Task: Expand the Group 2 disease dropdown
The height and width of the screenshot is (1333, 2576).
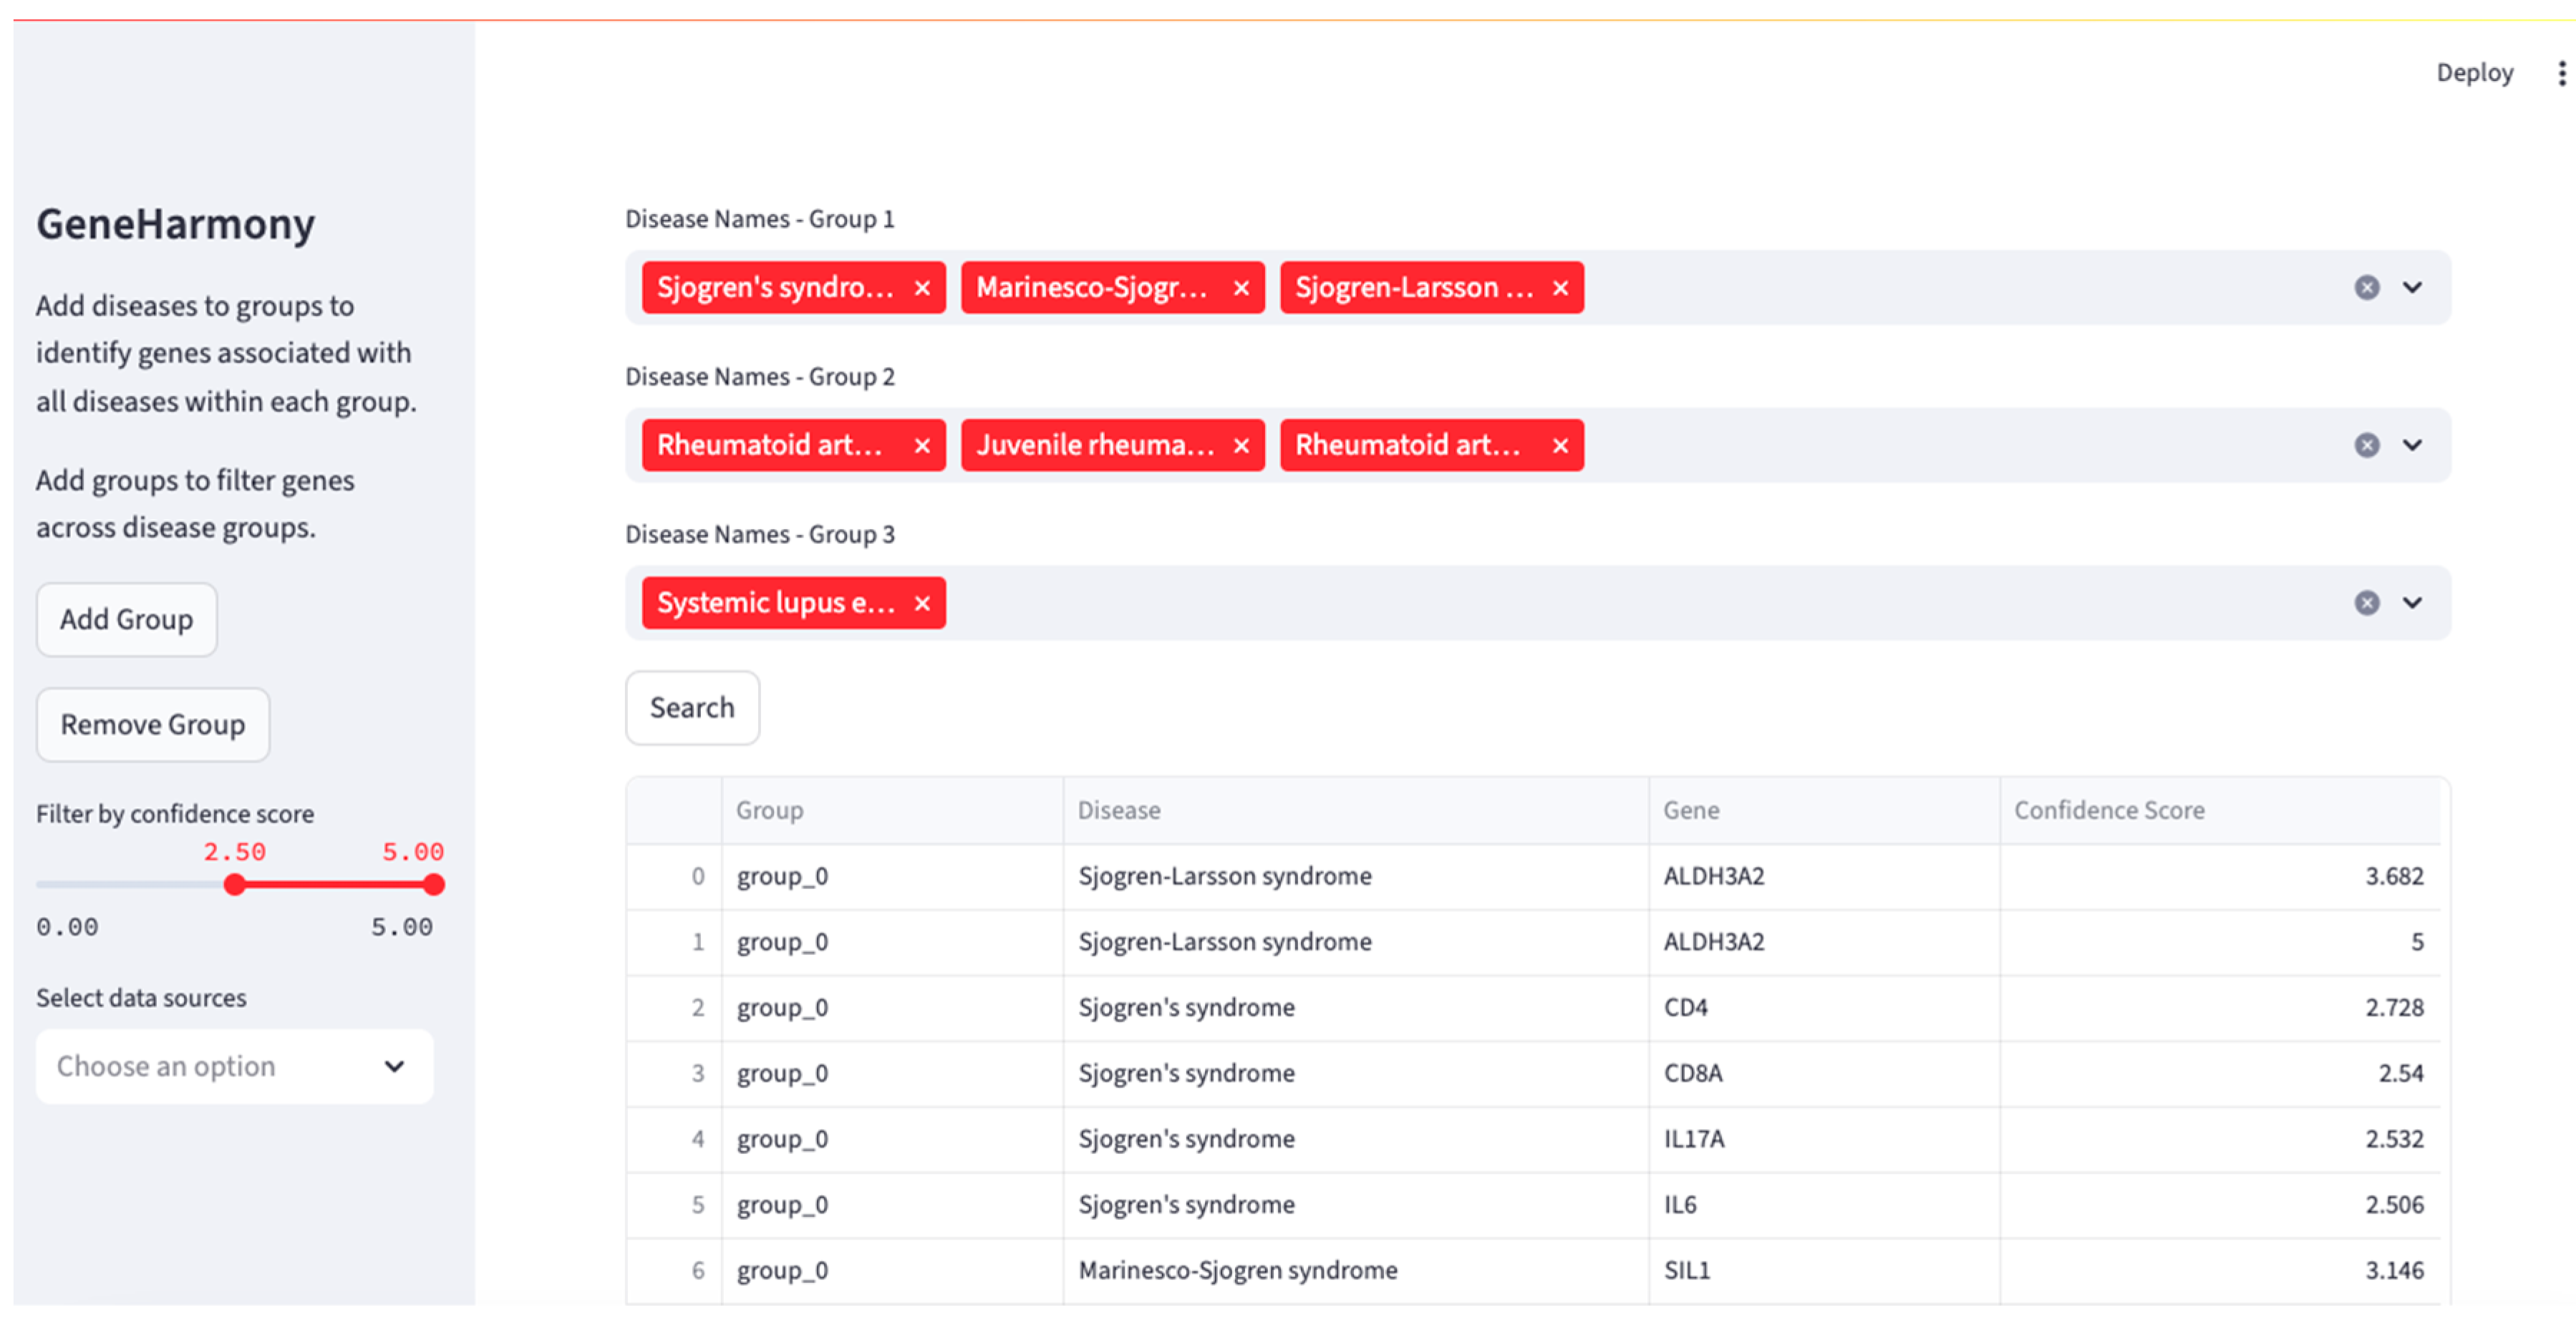Action: tap(2412, 445)
